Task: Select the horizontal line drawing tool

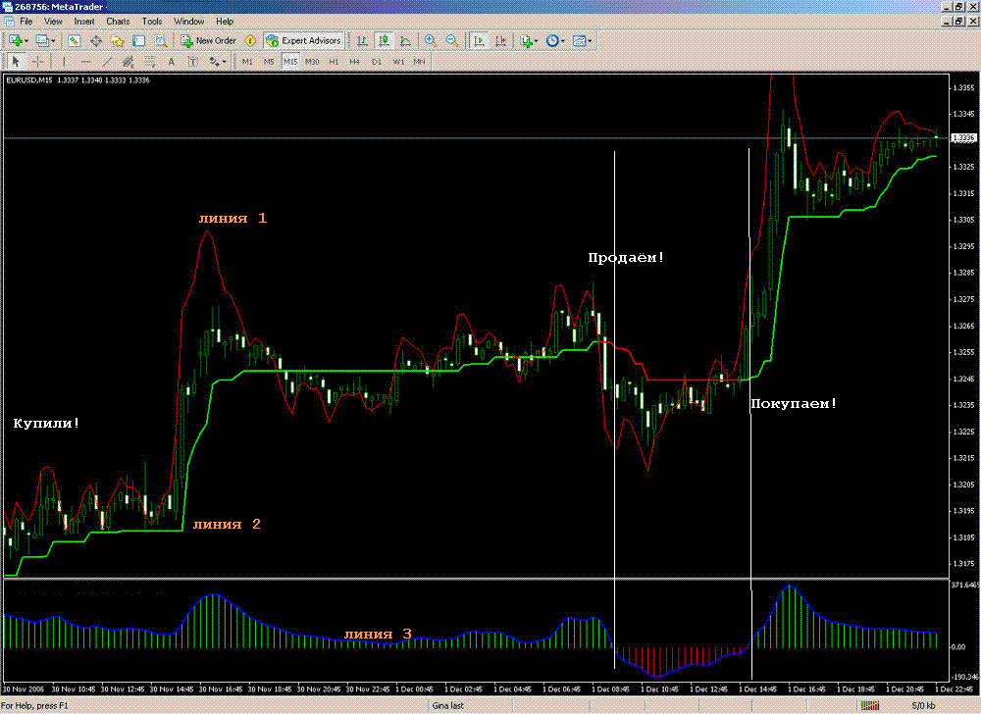Action: pos(85,62)
